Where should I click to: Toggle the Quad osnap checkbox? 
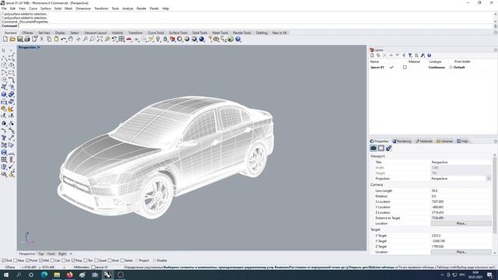point(96,261)
